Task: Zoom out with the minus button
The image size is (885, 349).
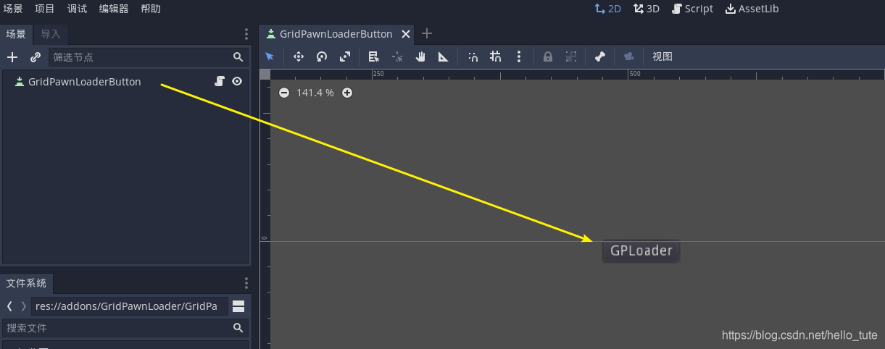Action: pos(284,93)
